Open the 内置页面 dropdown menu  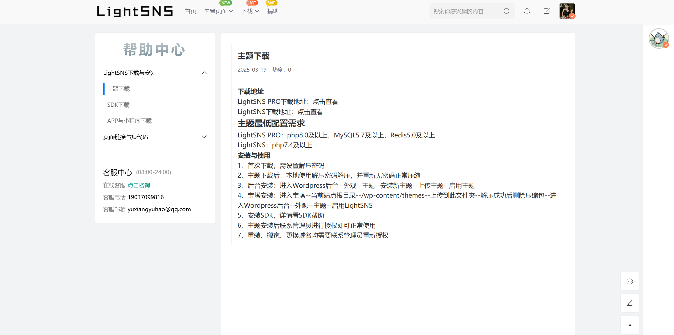(x=219, y=11)
